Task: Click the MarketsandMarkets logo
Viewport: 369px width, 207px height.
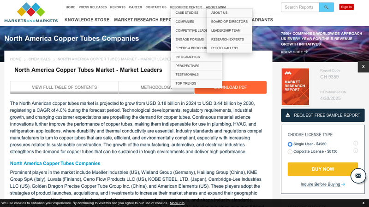Action: point(31,13)
